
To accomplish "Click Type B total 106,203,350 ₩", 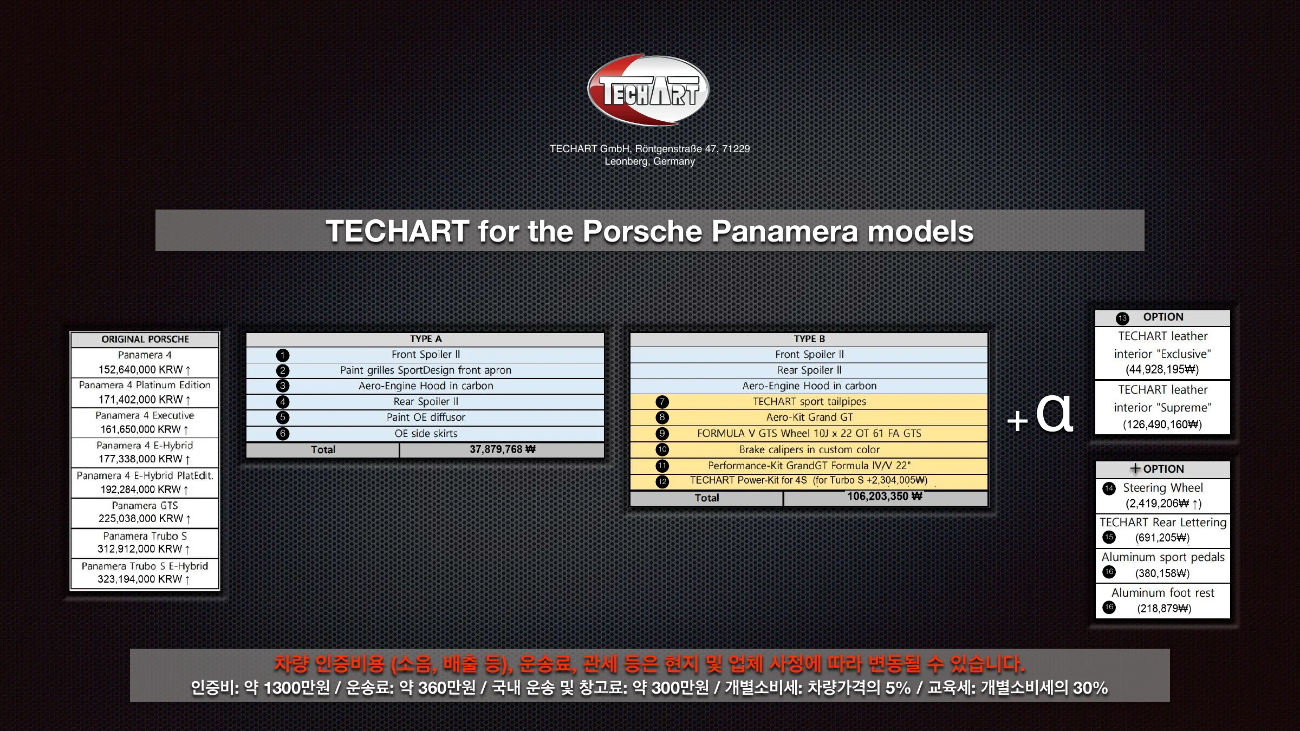I will [x=885, y=497].
